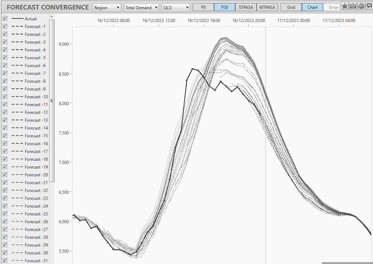Click the legend scrollbar thumb
Image resolution: width=373 pixels, height=264 pixels.
(52, 101)
